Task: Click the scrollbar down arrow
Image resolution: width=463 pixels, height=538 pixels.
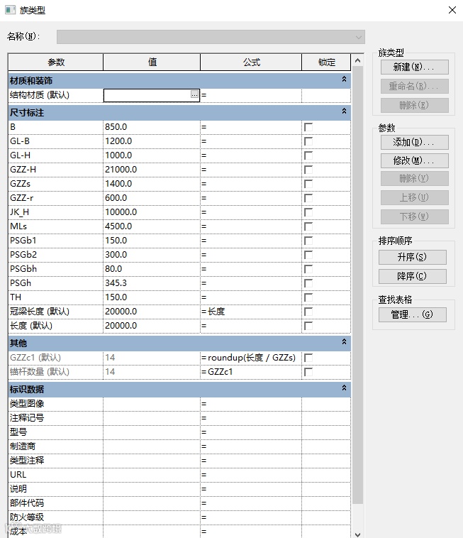Action: [358, 534]
